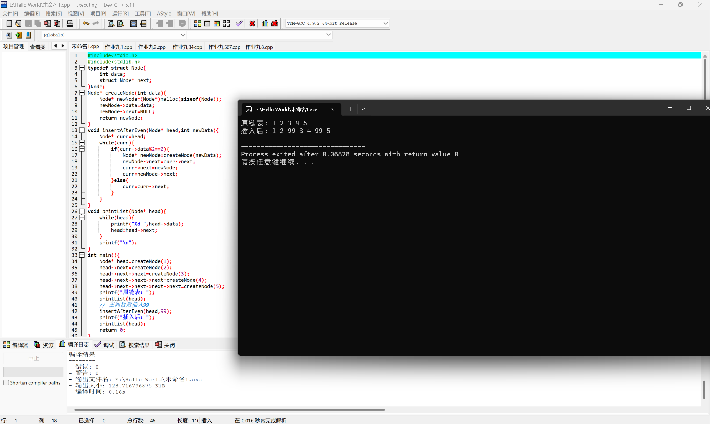The height and width of the screenshot is (424, 710).
Task: Open the 运行[R] menu
Action: (x=120, y=13)
